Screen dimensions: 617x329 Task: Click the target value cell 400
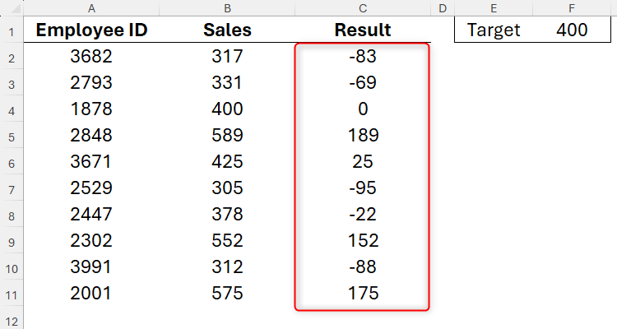[572, 30]
